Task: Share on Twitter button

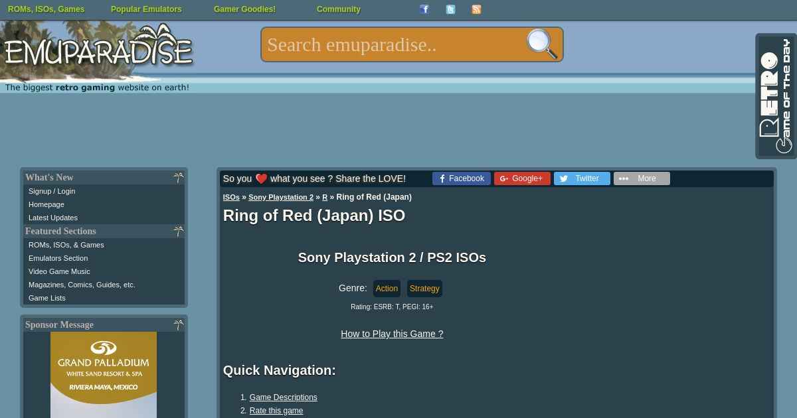Action: 582,178
